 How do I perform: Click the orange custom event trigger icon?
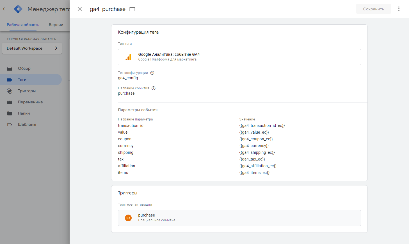point(128,218)
